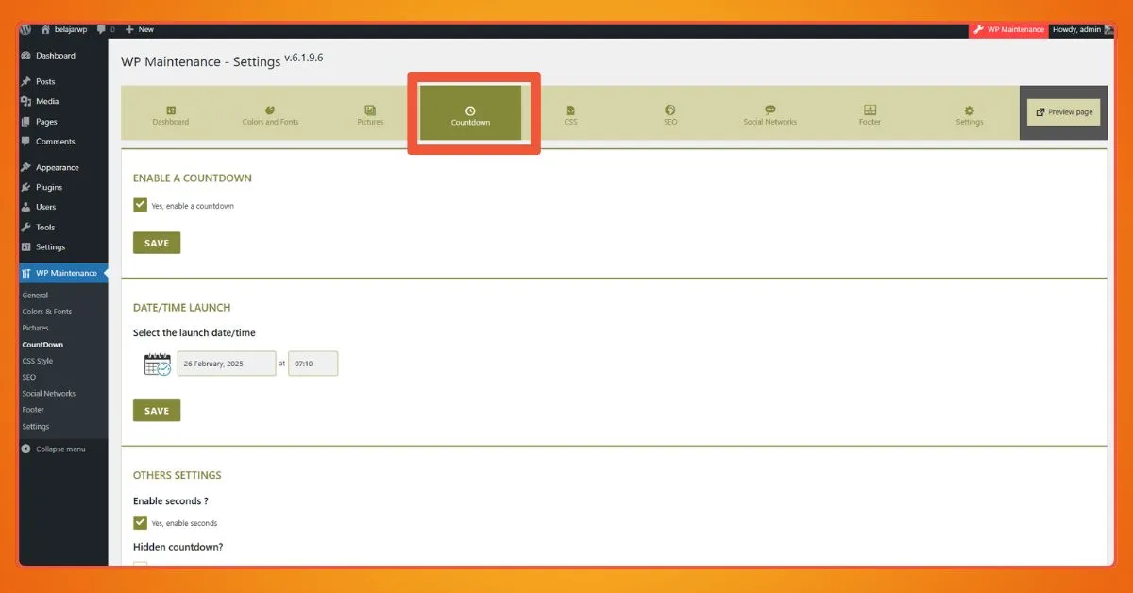Toggle the 'Yes, enable seconds' checkbox
This screenshot has width=1133, height=593.
(x=141, y=522)
